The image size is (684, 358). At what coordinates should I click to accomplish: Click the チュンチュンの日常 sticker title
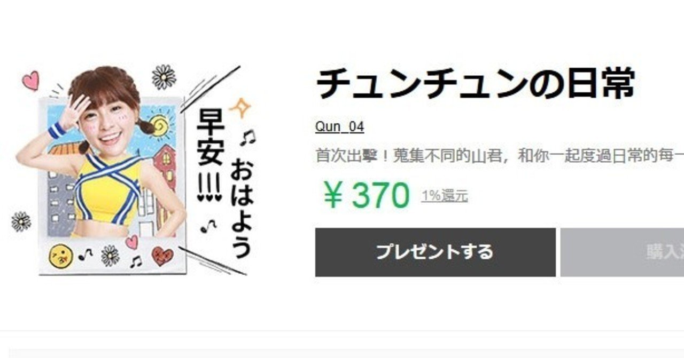(476, 84)
